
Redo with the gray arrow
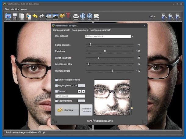[42, 16]
